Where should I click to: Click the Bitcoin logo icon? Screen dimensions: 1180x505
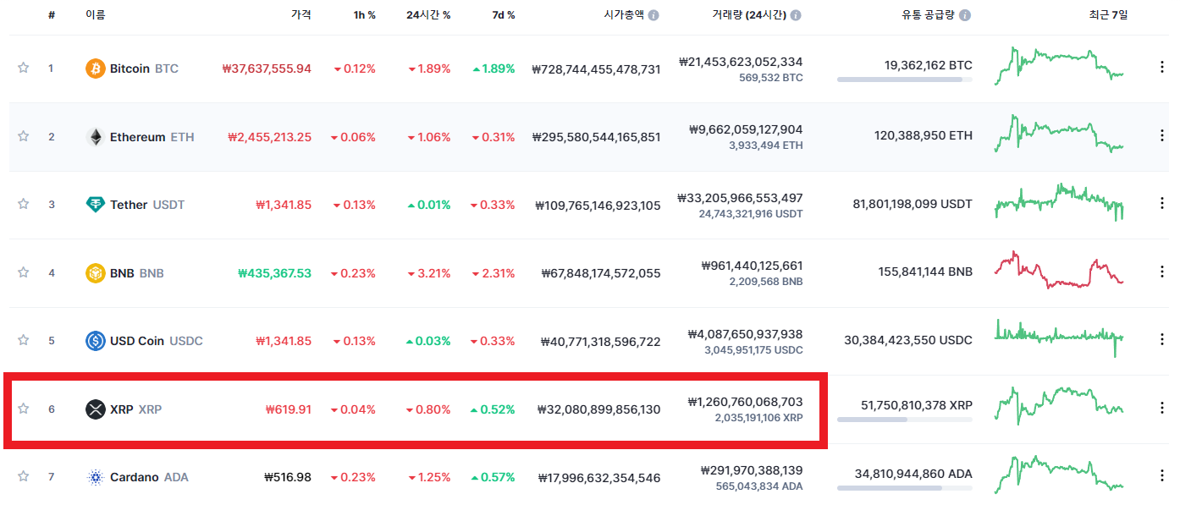tap(96, 69)
